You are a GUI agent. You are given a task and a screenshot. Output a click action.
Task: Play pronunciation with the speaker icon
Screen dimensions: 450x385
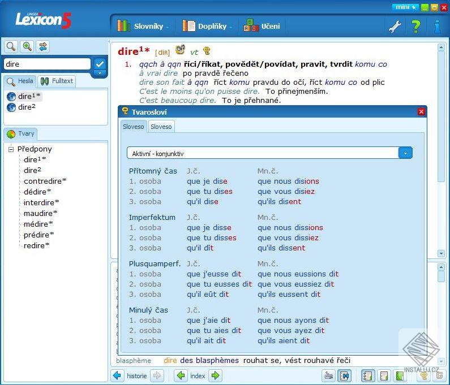(180, 50)
